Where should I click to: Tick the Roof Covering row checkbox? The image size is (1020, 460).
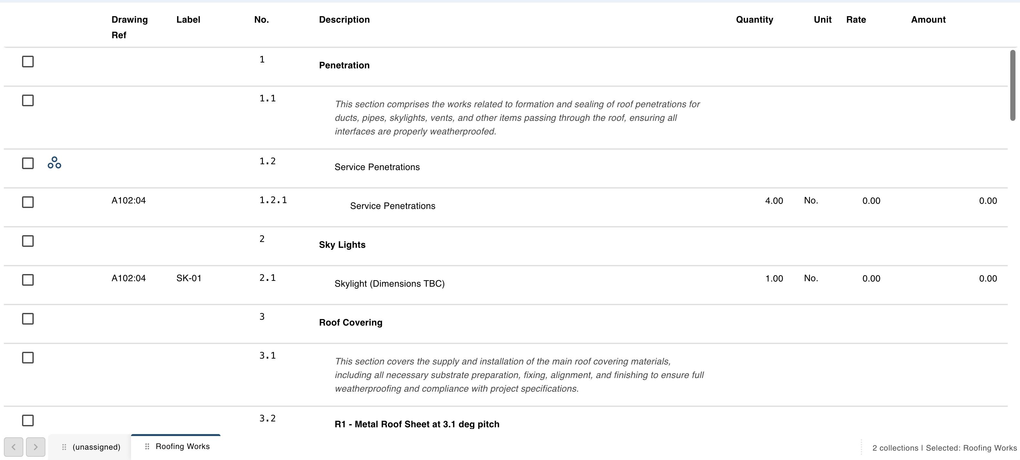28,318
